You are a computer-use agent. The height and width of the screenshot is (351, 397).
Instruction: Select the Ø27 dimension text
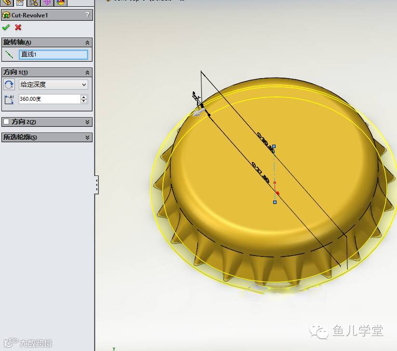click(261, 172)
